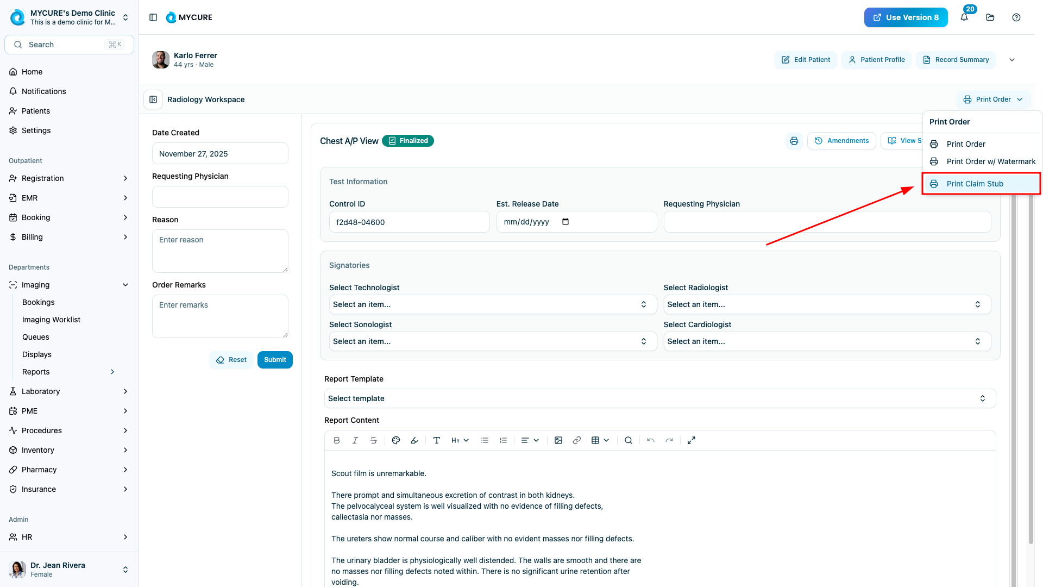The width and height of the screenshot is (1043, 587).
Task: Click the help question mark icon
Action: (1016, 17)
